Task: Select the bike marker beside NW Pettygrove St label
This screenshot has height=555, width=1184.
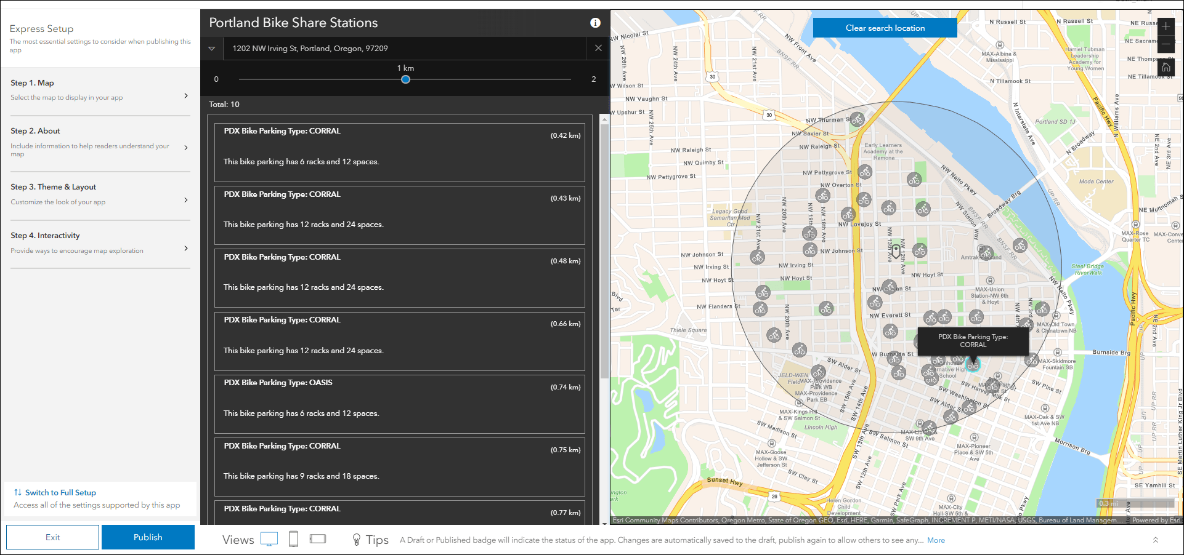Action: coord(865,172)
